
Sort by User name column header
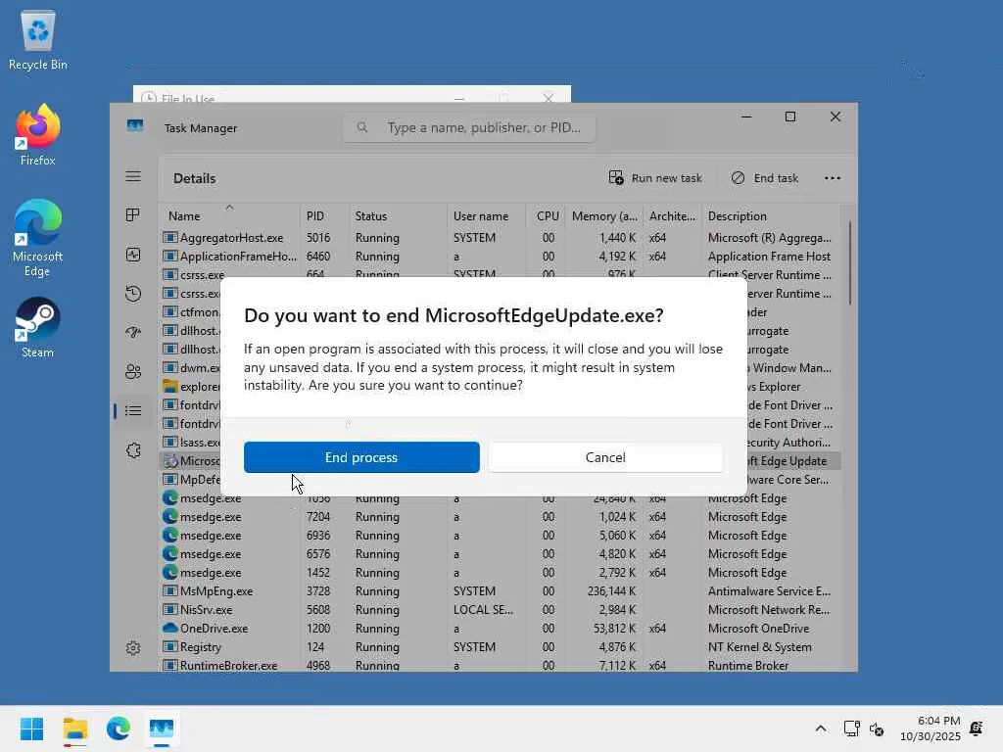(x=486, y=216)
